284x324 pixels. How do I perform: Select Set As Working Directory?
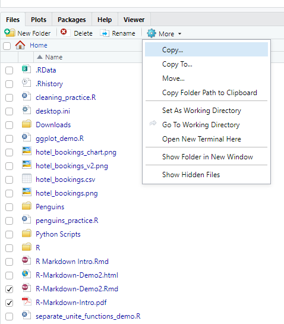pos(201,111)
